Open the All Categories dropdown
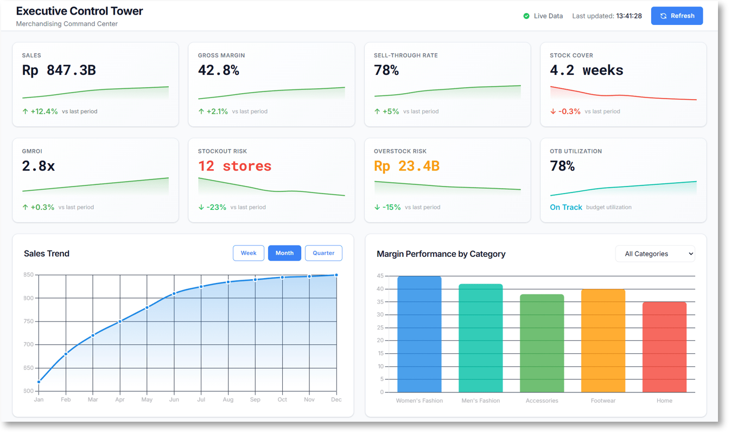The width and height of the screenshot is (731, 432). (654, 254)
